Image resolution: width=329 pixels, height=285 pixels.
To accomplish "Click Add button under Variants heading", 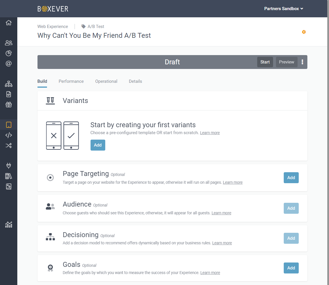I will pos(98,145).
